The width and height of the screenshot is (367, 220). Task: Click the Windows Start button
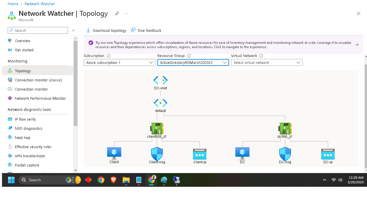11,180
